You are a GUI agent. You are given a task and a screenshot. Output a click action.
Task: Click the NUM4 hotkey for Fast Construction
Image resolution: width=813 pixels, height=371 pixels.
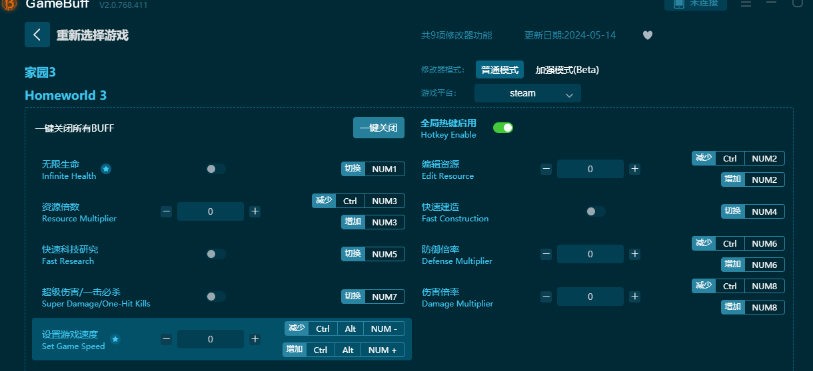click(x=764, y=211)
